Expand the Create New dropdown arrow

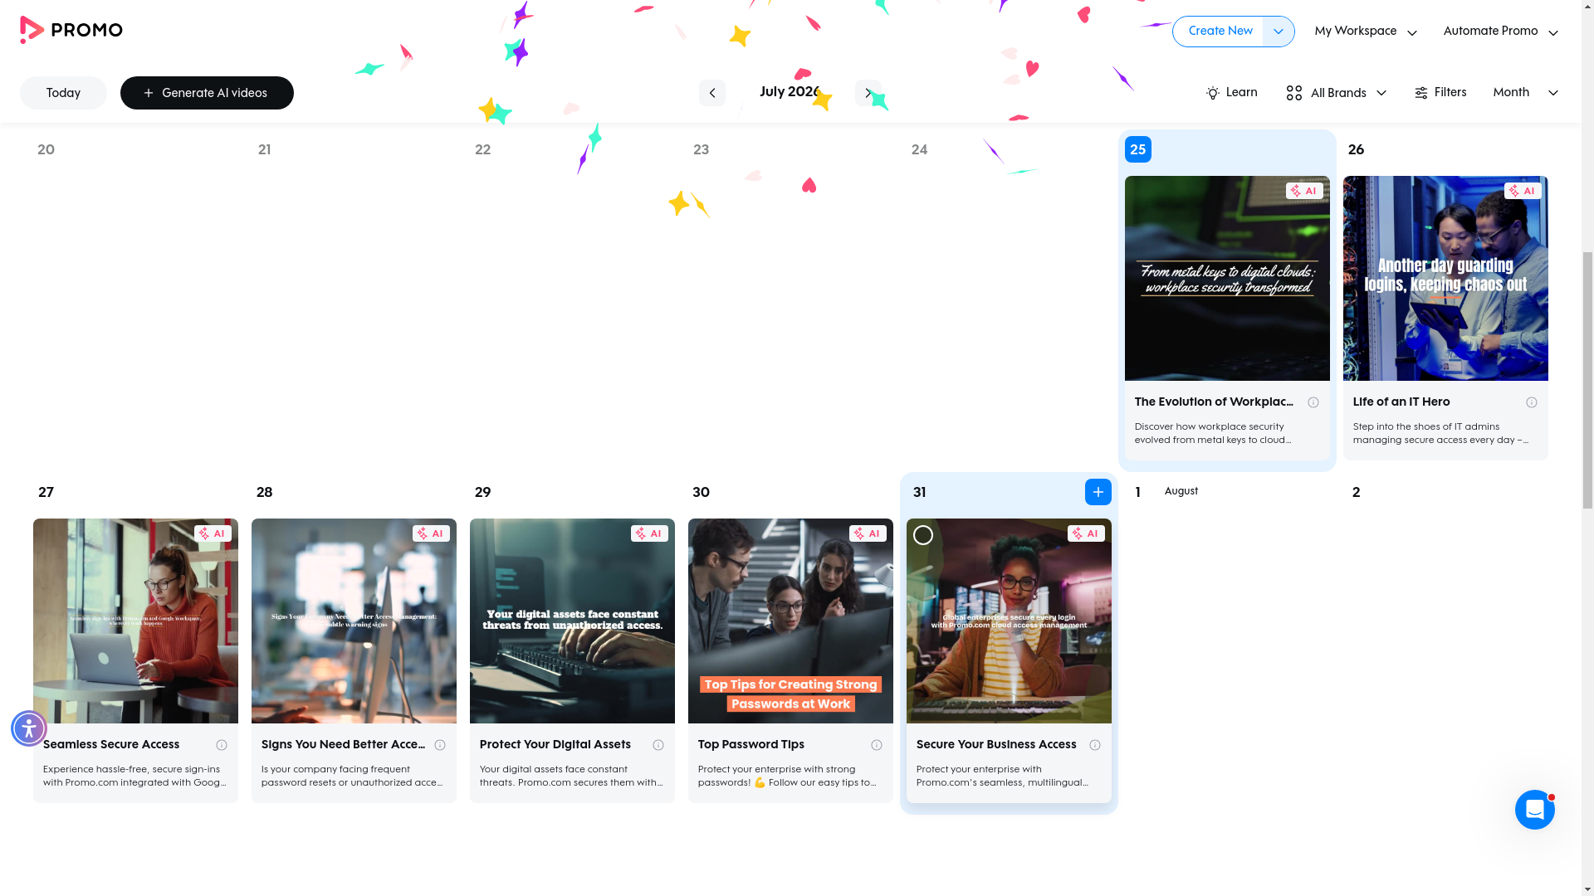(x=1279, y=32)
